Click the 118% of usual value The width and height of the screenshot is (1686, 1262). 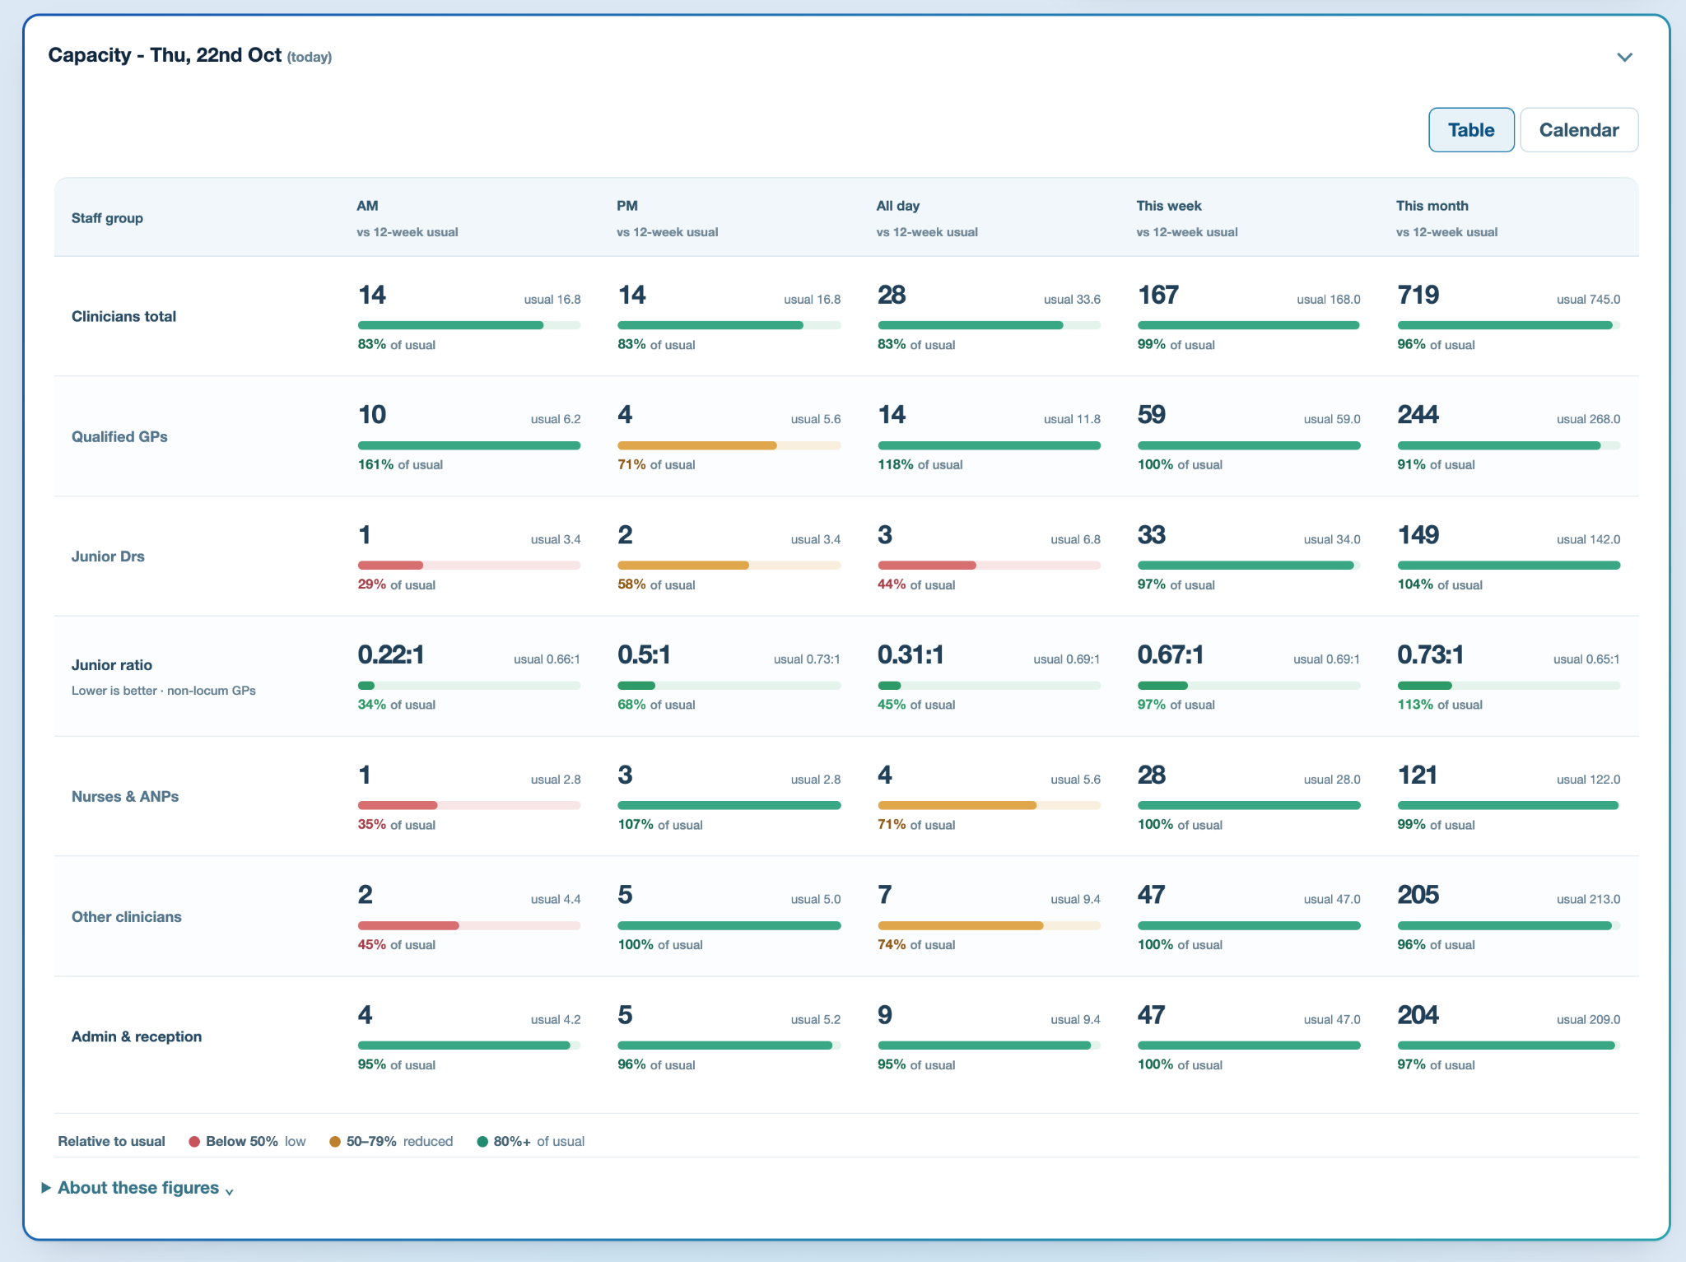click(920, 465)
